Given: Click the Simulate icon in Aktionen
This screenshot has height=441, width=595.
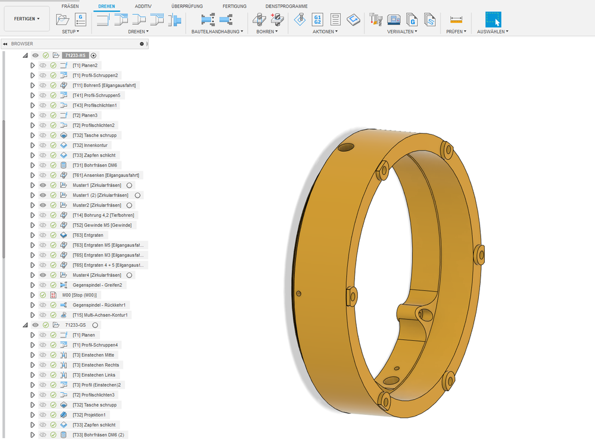Looking at the screenshot, I should pyautogui.click(x=300, y=19).
